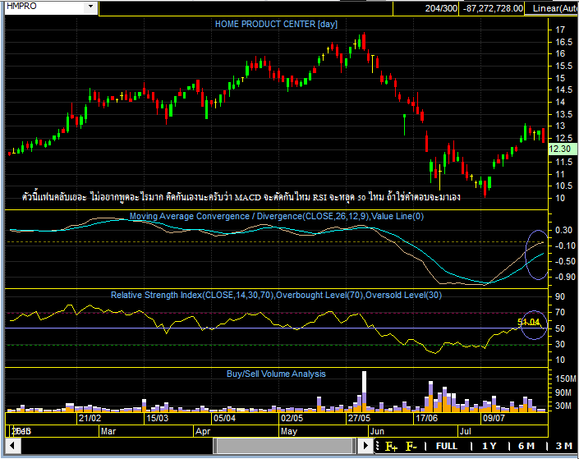
Task: Click the 05/04 date axis label
Action: (x=224, y=418)
